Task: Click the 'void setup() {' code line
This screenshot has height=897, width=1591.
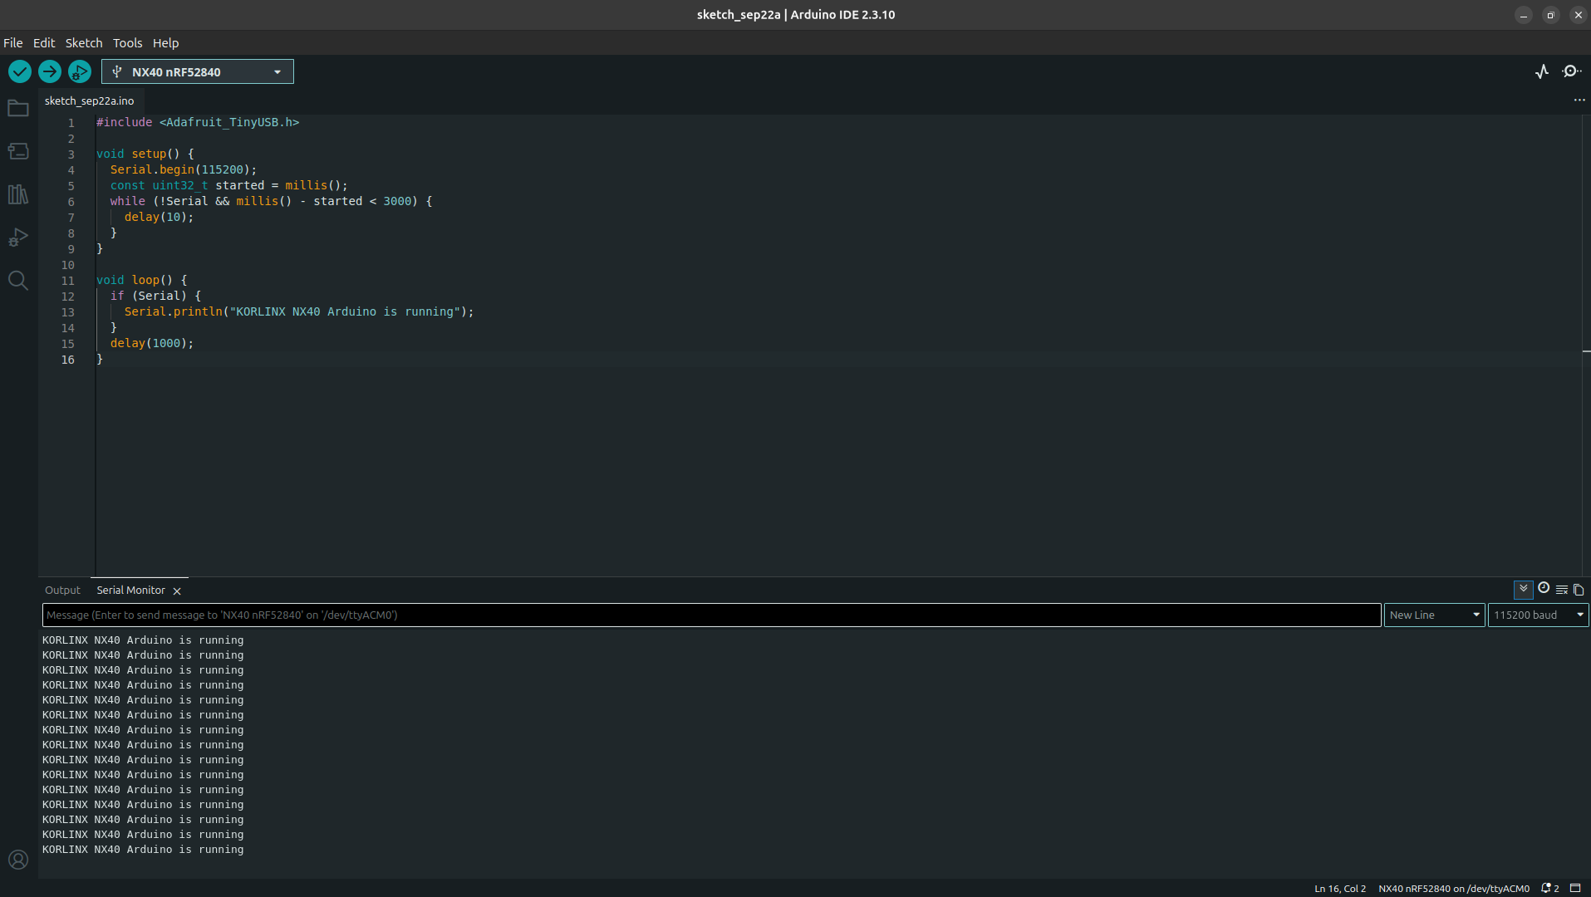Action: coord(145,154)
